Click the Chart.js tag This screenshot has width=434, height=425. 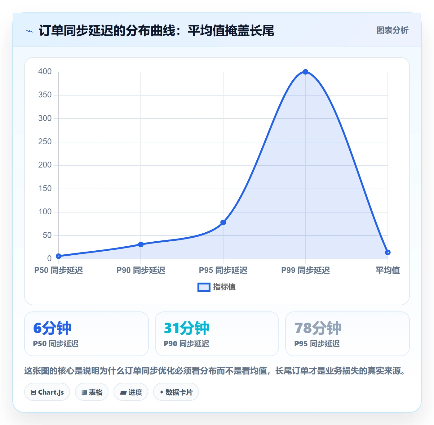[x=47, y=392]
